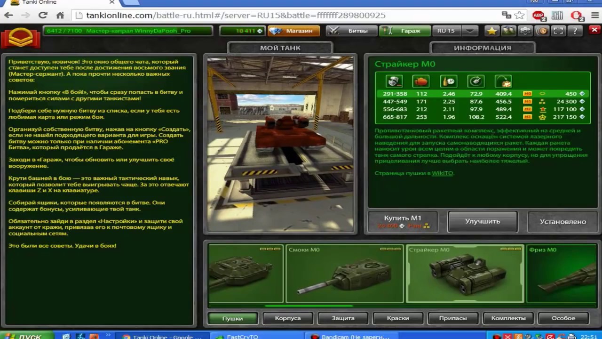Select the Смоки M0 turret card
The image size is (602, 339).
tap(344, 274)
